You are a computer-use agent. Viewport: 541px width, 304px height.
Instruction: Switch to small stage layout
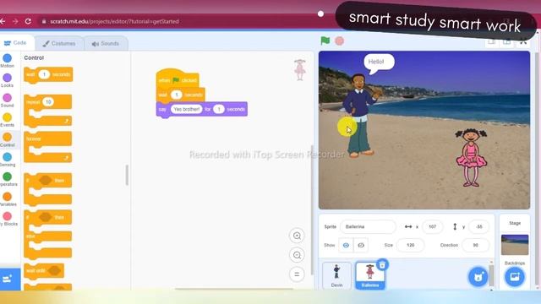click(492, 41)
